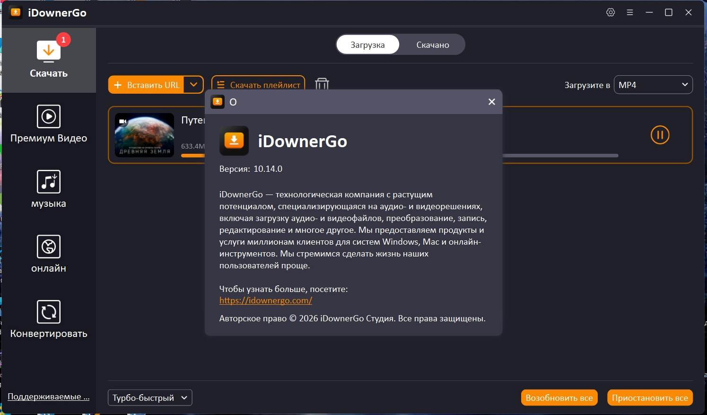This screenshot has width=707, height=415.
Task: Open the hamburger menu in title bar
Action: [x=630, y=12]
